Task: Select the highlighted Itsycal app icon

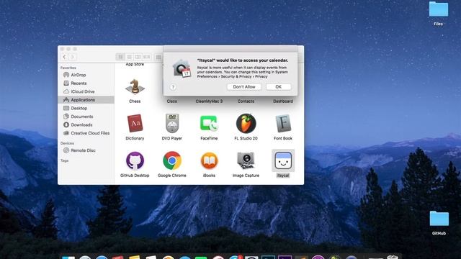Action: pos(283,160)
